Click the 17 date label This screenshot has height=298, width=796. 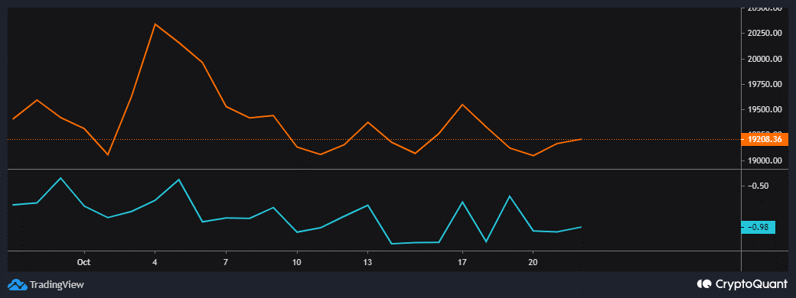(x=462, y=262)
